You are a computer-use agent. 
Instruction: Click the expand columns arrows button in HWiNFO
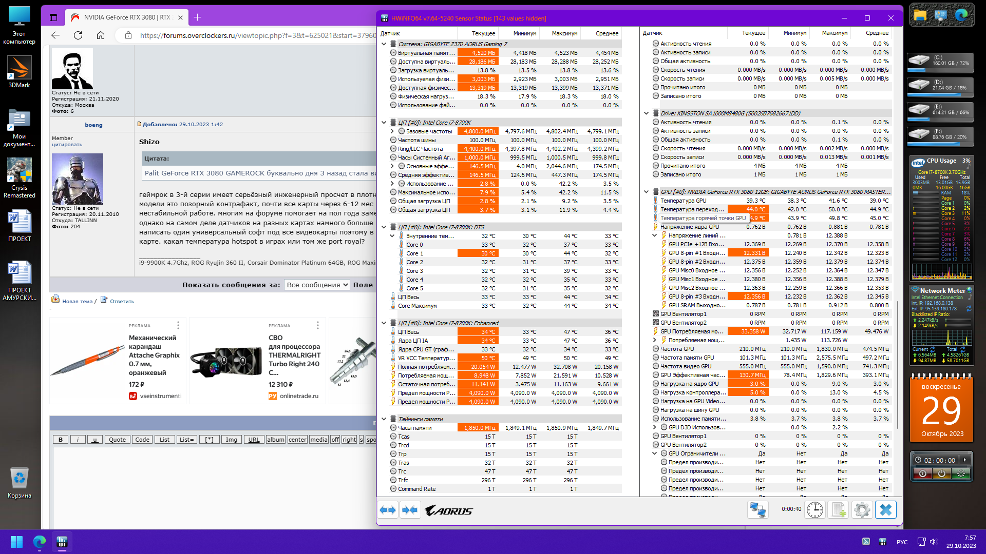(x=388, y=510)
